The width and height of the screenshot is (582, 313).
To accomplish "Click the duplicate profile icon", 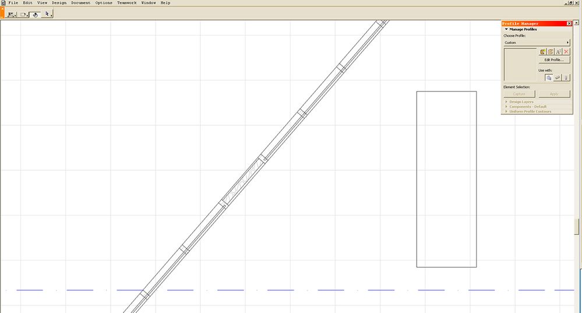I will click(x=551, y=52).
